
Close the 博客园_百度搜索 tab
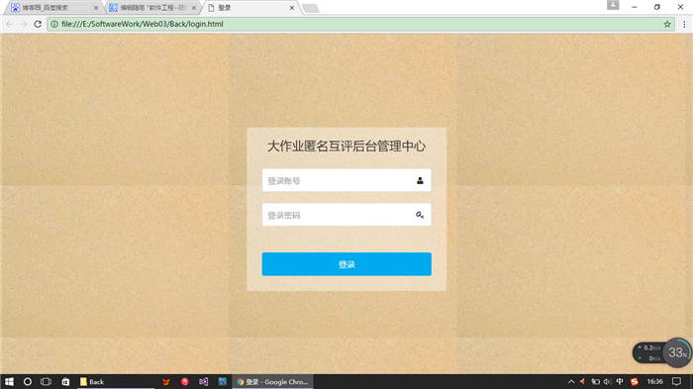96,8
